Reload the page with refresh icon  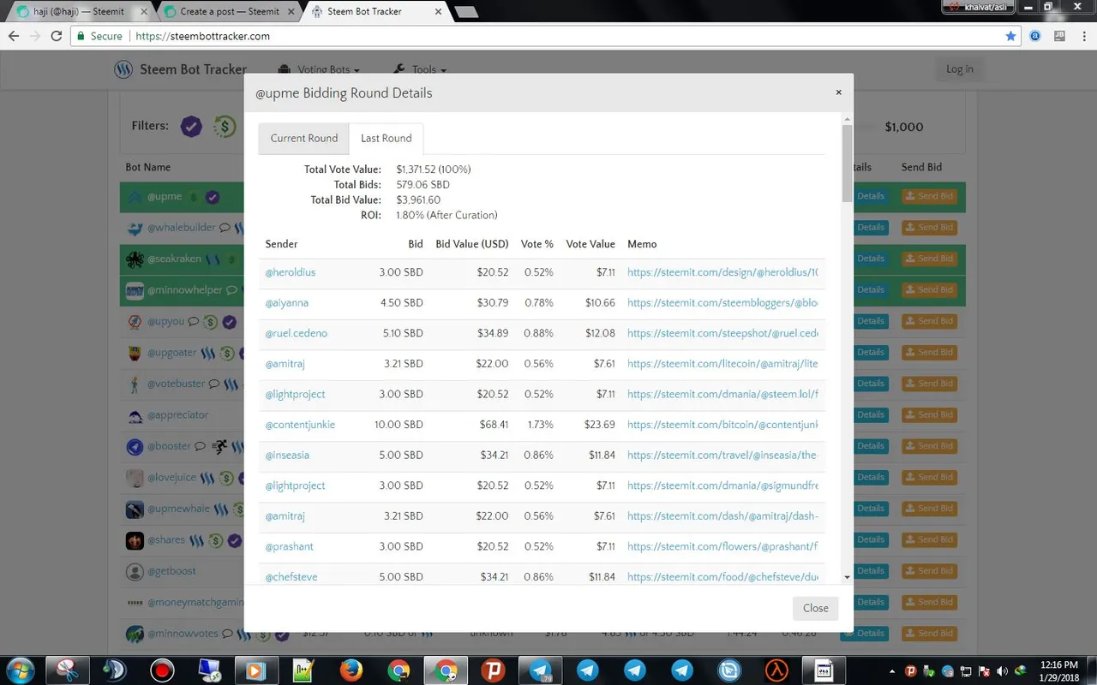(x=57, y=36)
